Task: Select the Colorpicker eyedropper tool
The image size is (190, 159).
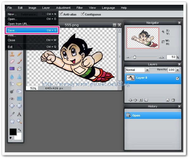Action: coord(12,114)
